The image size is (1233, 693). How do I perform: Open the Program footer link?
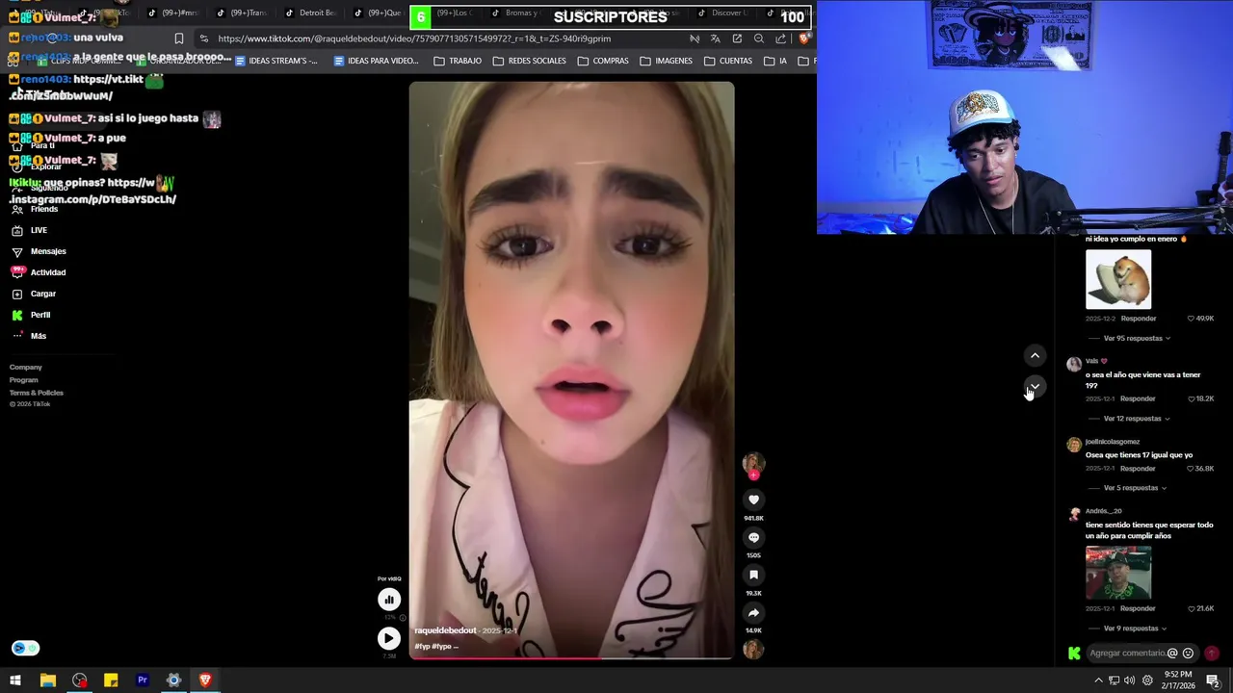pyautogui.click(x=24, y=380)
